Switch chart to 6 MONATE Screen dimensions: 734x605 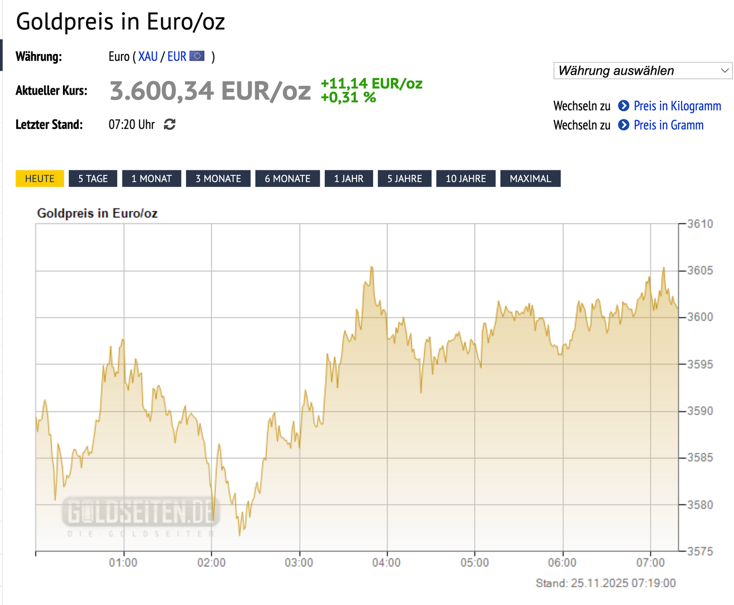point(287,178)
